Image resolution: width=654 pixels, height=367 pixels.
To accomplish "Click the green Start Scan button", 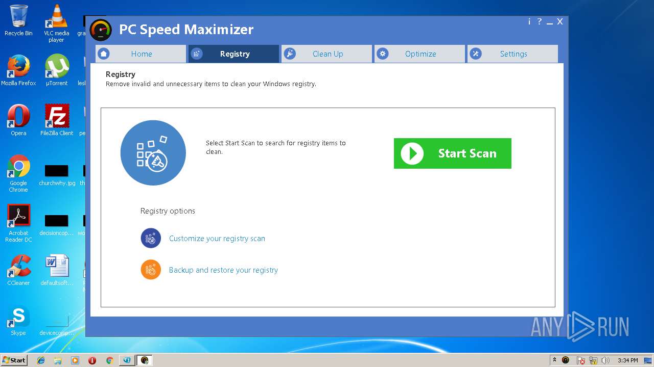I will (452, 153).
